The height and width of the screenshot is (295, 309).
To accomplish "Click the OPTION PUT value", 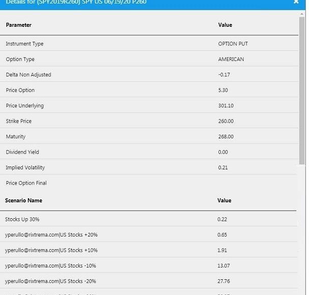I will pos(233,44).
